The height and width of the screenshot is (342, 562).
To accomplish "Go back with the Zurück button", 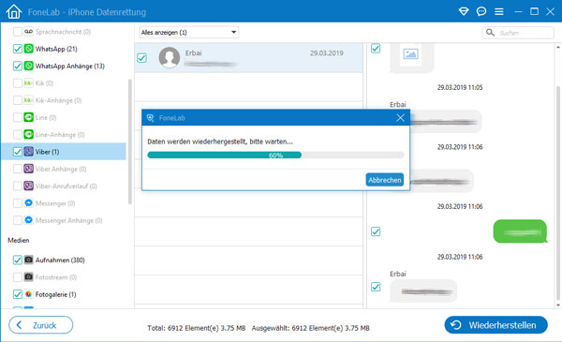I will tap(40, 325).
